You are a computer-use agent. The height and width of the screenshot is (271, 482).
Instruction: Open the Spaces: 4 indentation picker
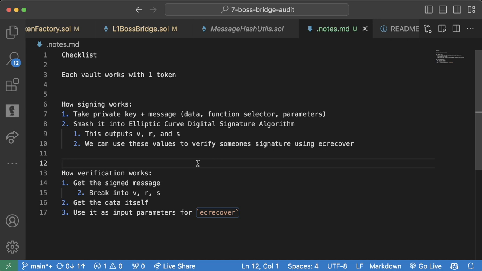[x=303, y=266]
